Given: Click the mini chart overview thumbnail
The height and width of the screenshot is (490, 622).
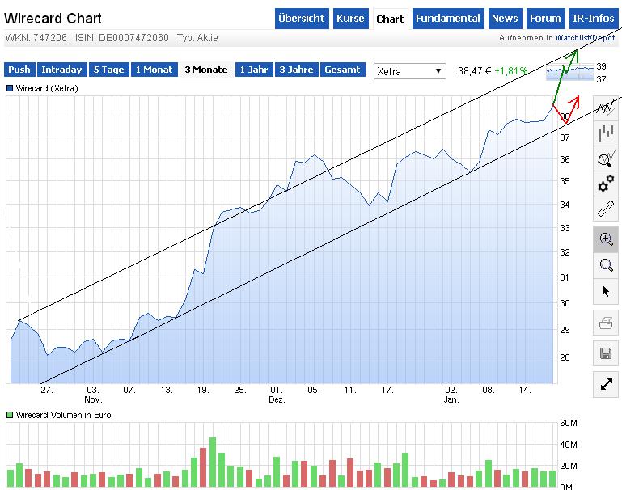Looking at the screenshot, I should (569, 73).
